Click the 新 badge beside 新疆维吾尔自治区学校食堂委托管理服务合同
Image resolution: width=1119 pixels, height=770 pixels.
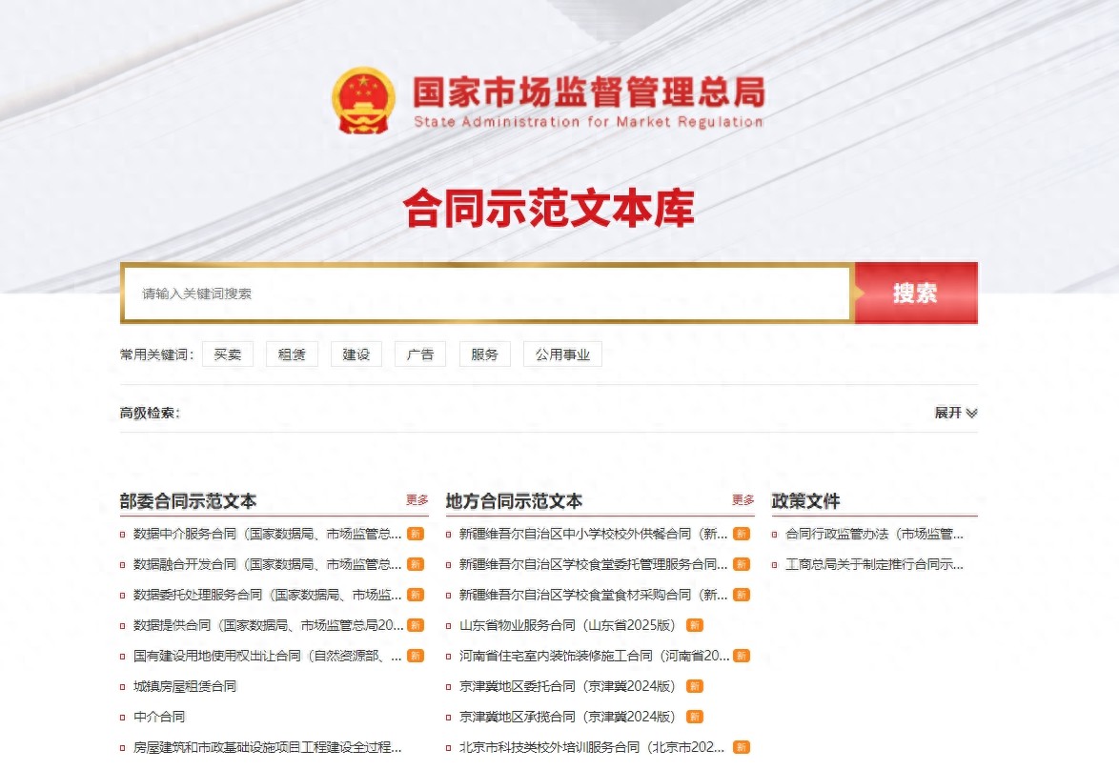tap(743, 565)
